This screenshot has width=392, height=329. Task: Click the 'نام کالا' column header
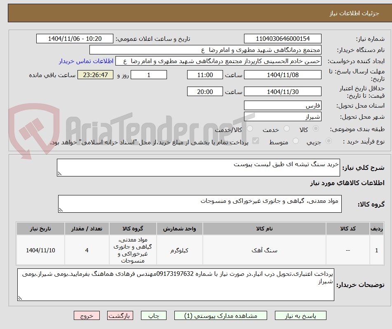click(x=264, y=229)
